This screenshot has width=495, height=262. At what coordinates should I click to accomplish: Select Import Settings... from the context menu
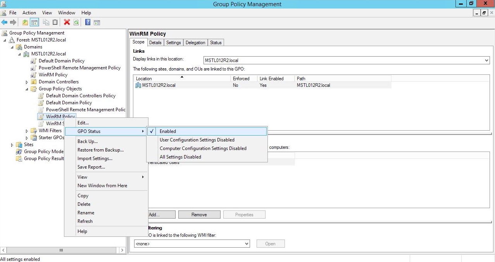[x=106, y=159]
